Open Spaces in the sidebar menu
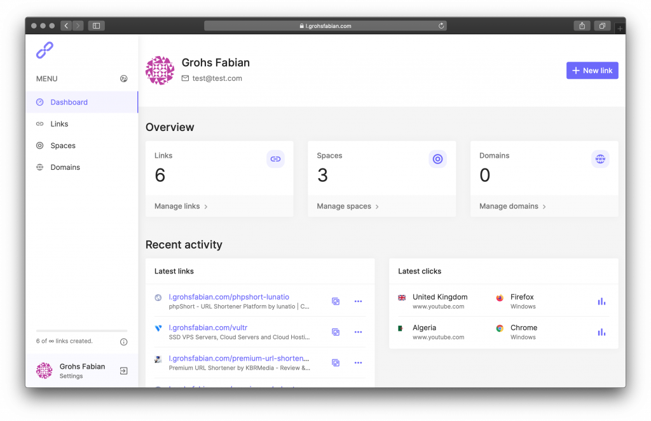 pyautogui.click(x=82, y=146)
